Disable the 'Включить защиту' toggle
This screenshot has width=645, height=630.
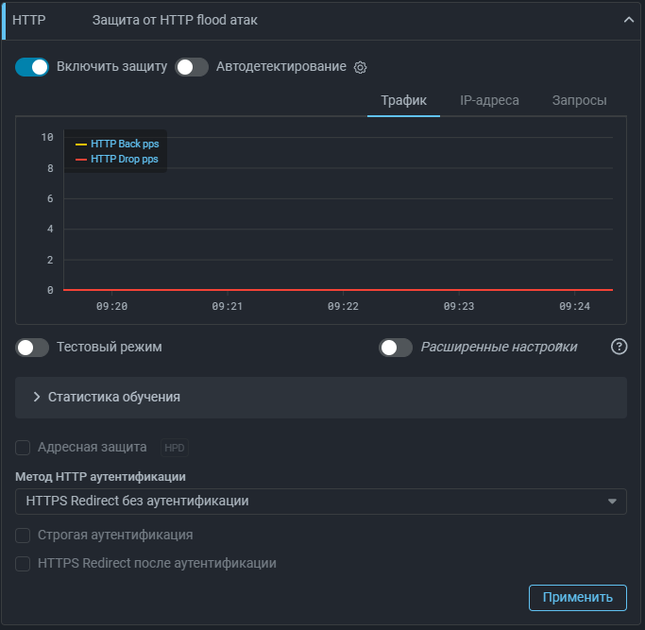coord(32,67)
